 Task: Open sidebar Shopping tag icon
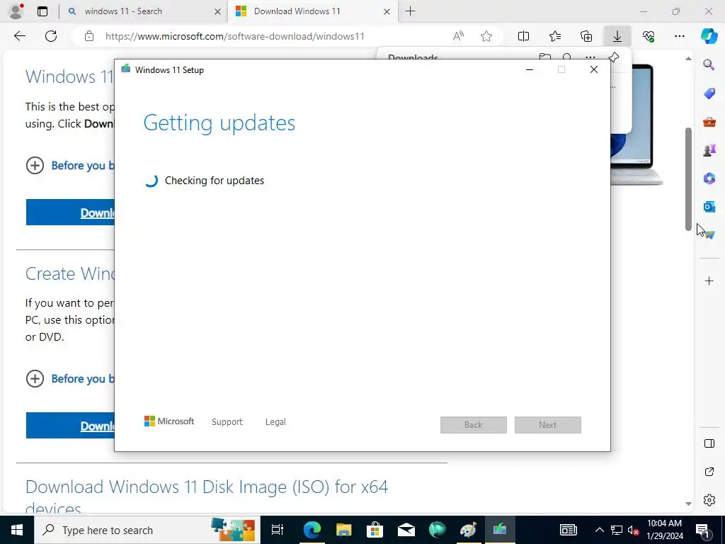[709, 93]
